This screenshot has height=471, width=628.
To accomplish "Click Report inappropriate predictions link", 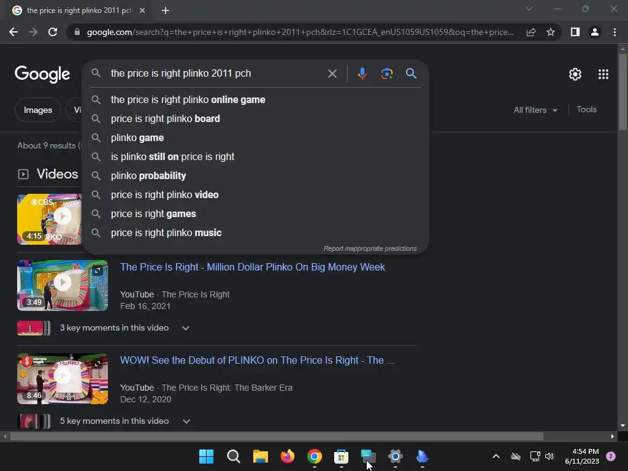I will [x=370, y=249].
